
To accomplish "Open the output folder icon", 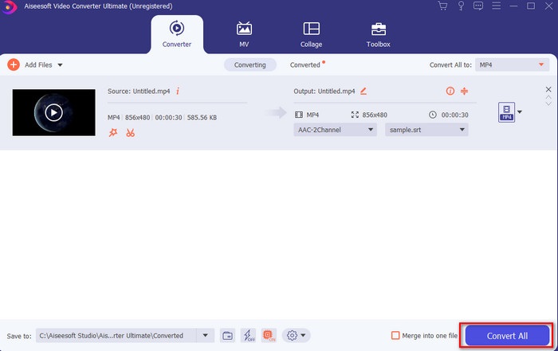I will [x=227, y=335].
